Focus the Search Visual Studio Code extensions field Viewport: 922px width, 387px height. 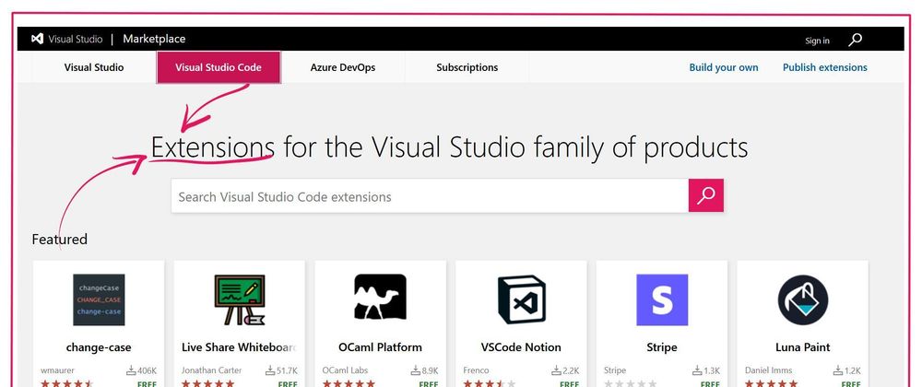pyautogui.click(x=429, y=196)
